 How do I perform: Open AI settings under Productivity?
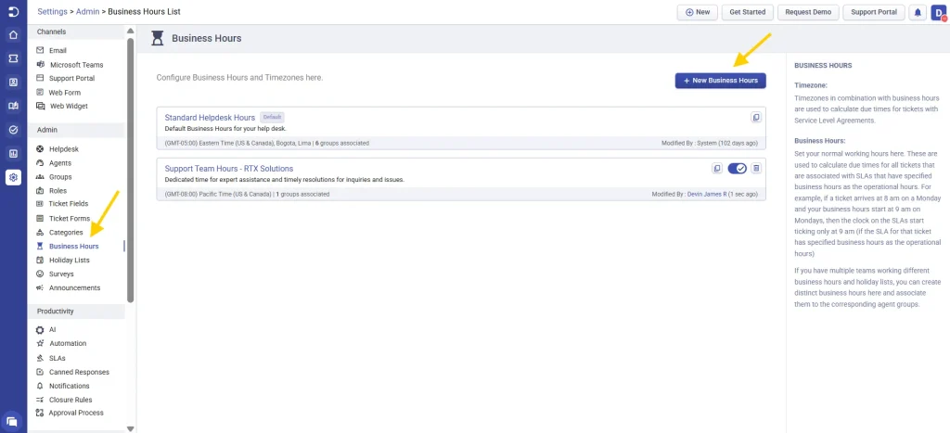[52, 330]
